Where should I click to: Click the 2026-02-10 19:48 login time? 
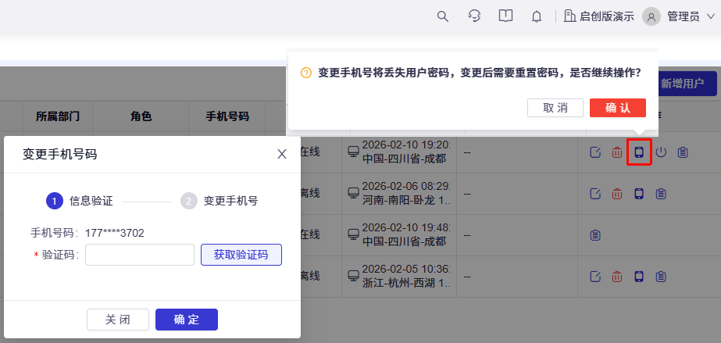[406, 228]
